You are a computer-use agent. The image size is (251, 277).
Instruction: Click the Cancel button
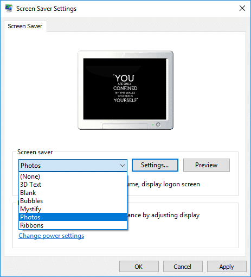(183, 267)
